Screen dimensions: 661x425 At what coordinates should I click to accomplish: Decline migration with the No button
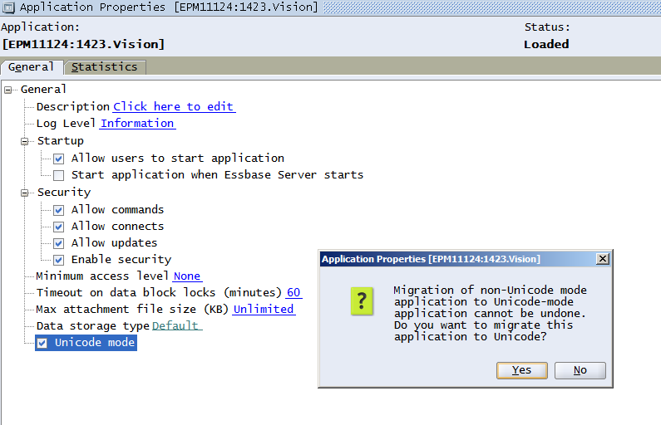click(580, 370)
